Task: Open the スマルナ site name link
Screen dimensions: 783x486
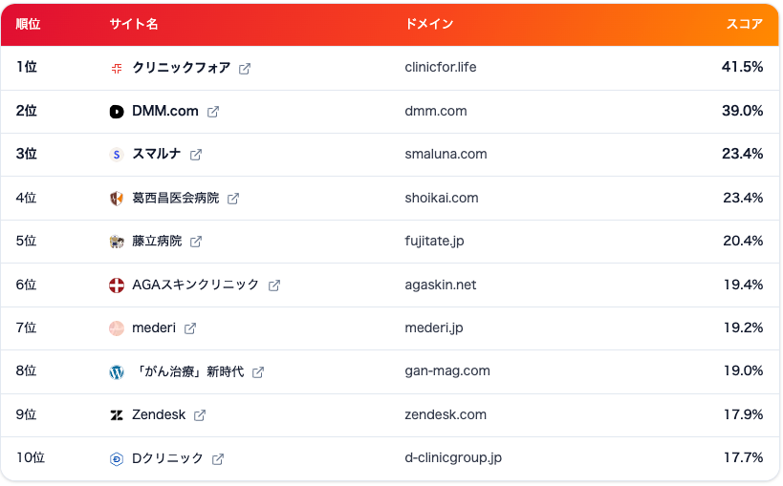Action: 156,154
